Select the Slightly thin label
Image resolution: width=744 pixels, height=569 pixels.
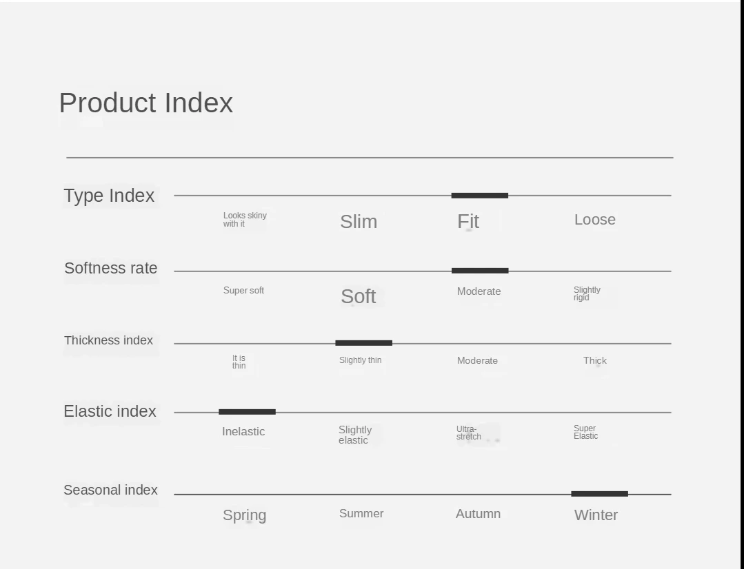(360, 360)
